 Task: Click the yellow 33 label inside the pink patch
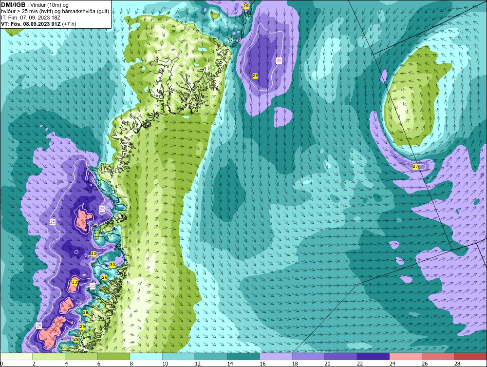(74, 282)
